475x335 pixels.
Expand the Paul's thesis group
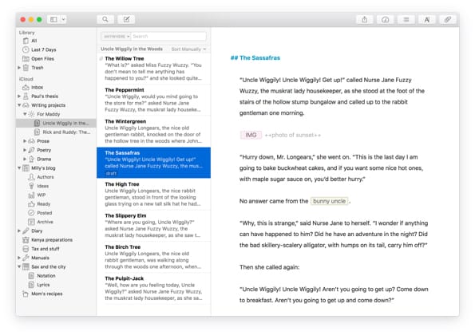pyautogui.click(x=19, y=97)
